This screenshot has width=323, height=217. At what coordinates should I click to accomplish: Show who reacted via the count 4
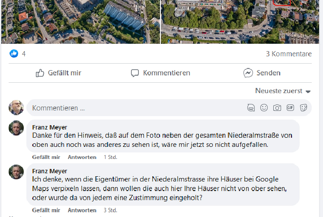click(x=24, y=54)
